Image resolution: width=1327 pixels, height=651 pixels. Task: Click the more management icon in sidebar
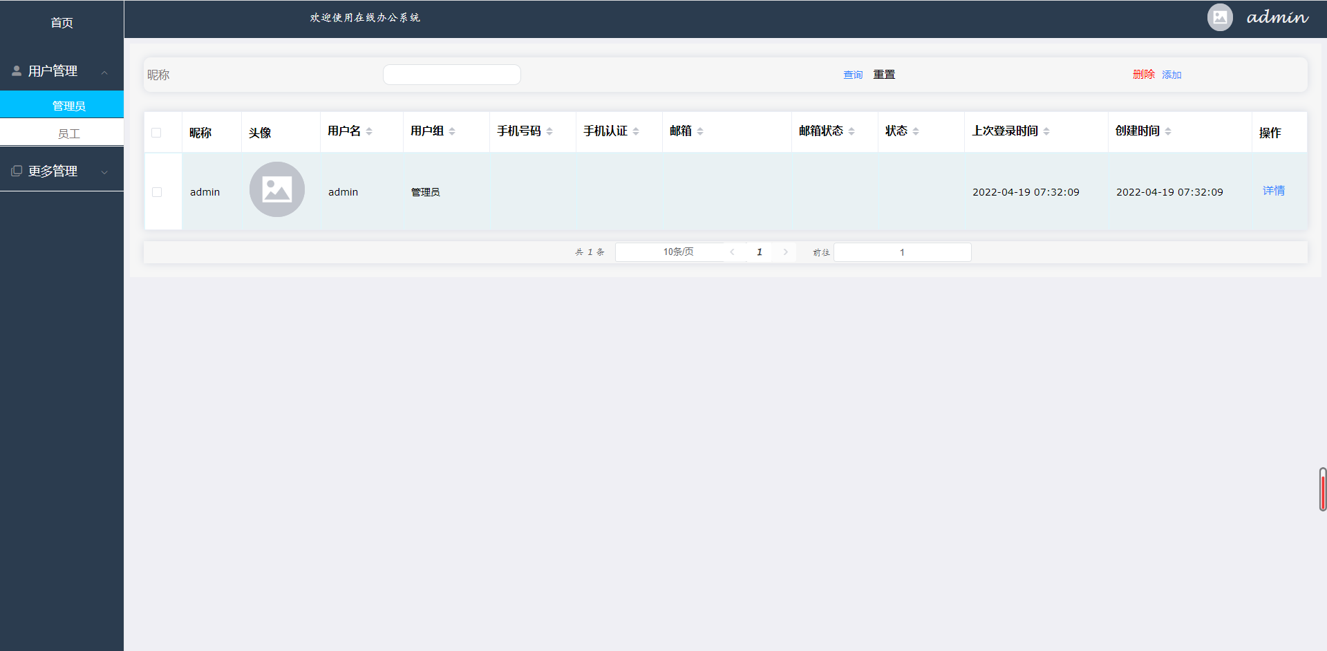[x=15, y=170]
